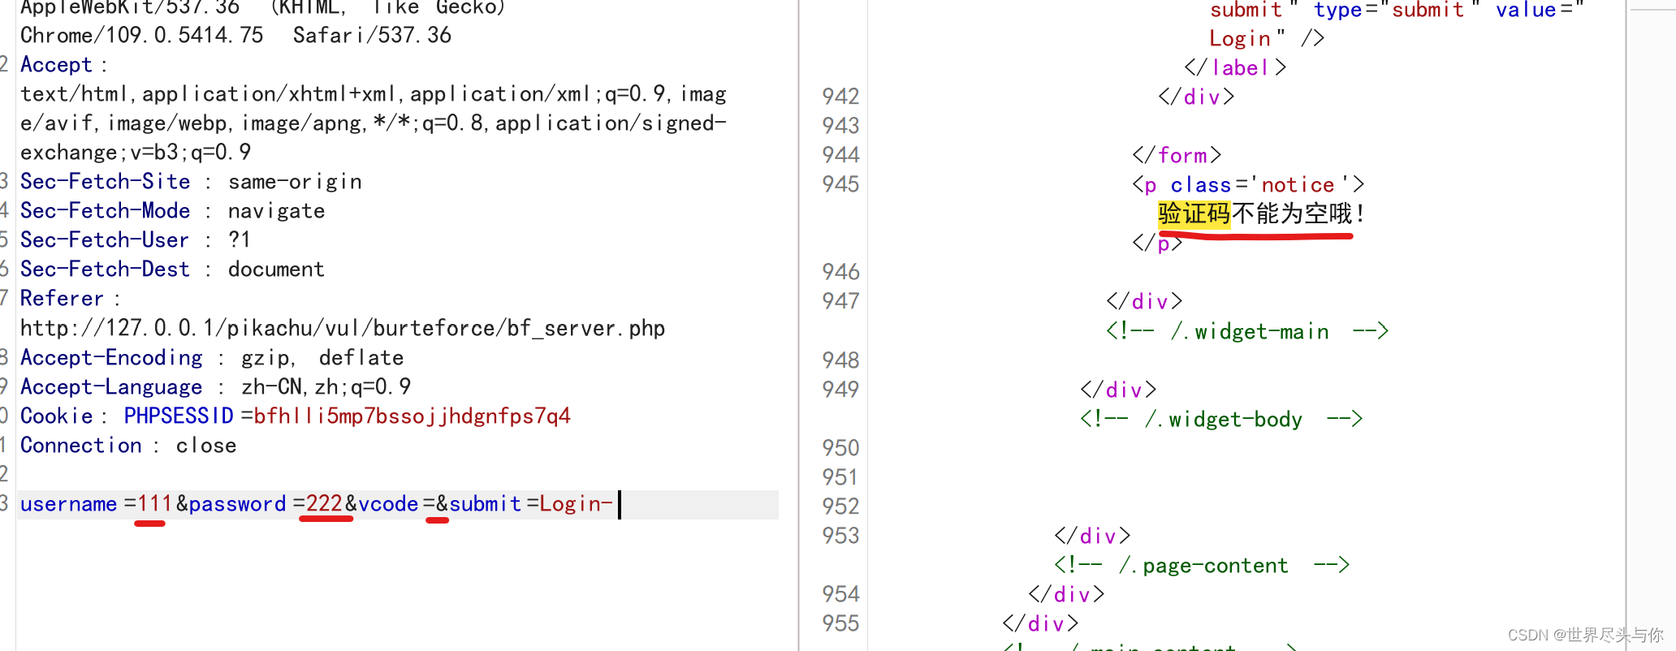Select the Accept-Encoding header line
Screen dimensions: 1676x651
pos(212,358)
